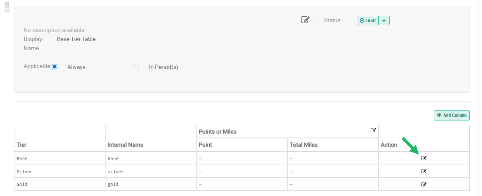Click the Total Miles column header
Screen dimensions: 482x196
pyautogui.click(x=303, y=144)
